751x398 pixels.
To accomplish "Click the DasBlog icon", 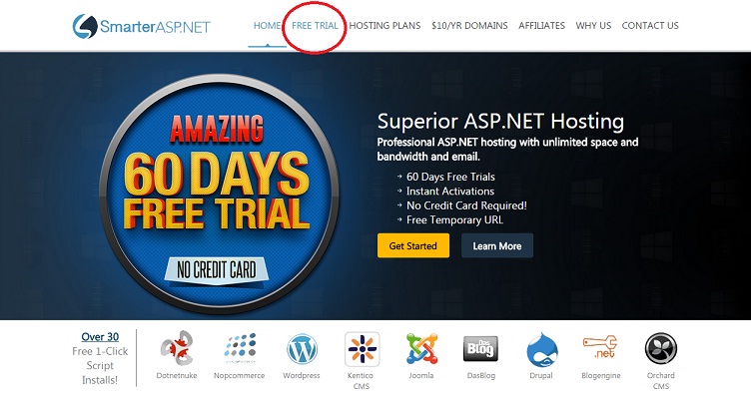I will pos(481,349).
